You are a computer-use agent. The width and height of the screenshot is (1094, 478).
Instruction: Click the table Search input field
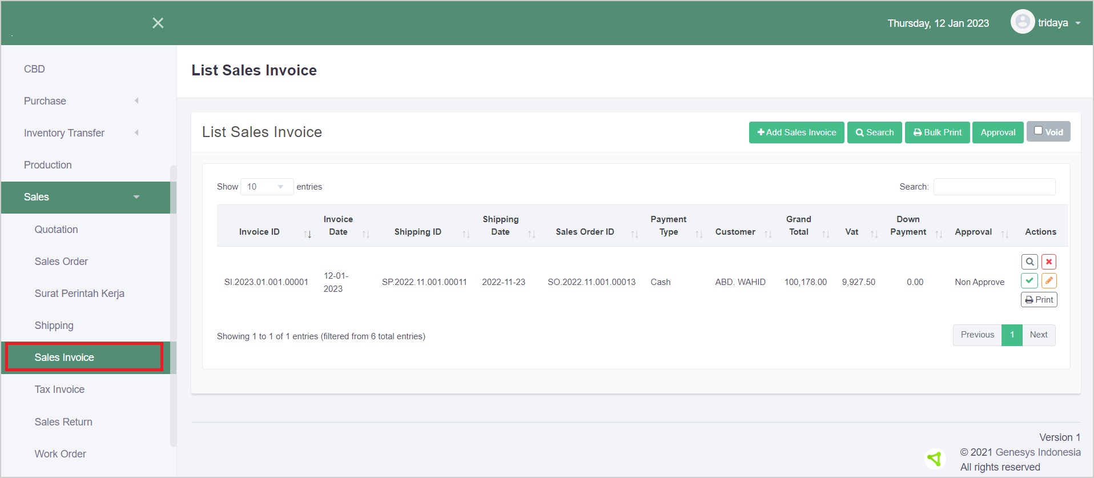coord(994,187)
